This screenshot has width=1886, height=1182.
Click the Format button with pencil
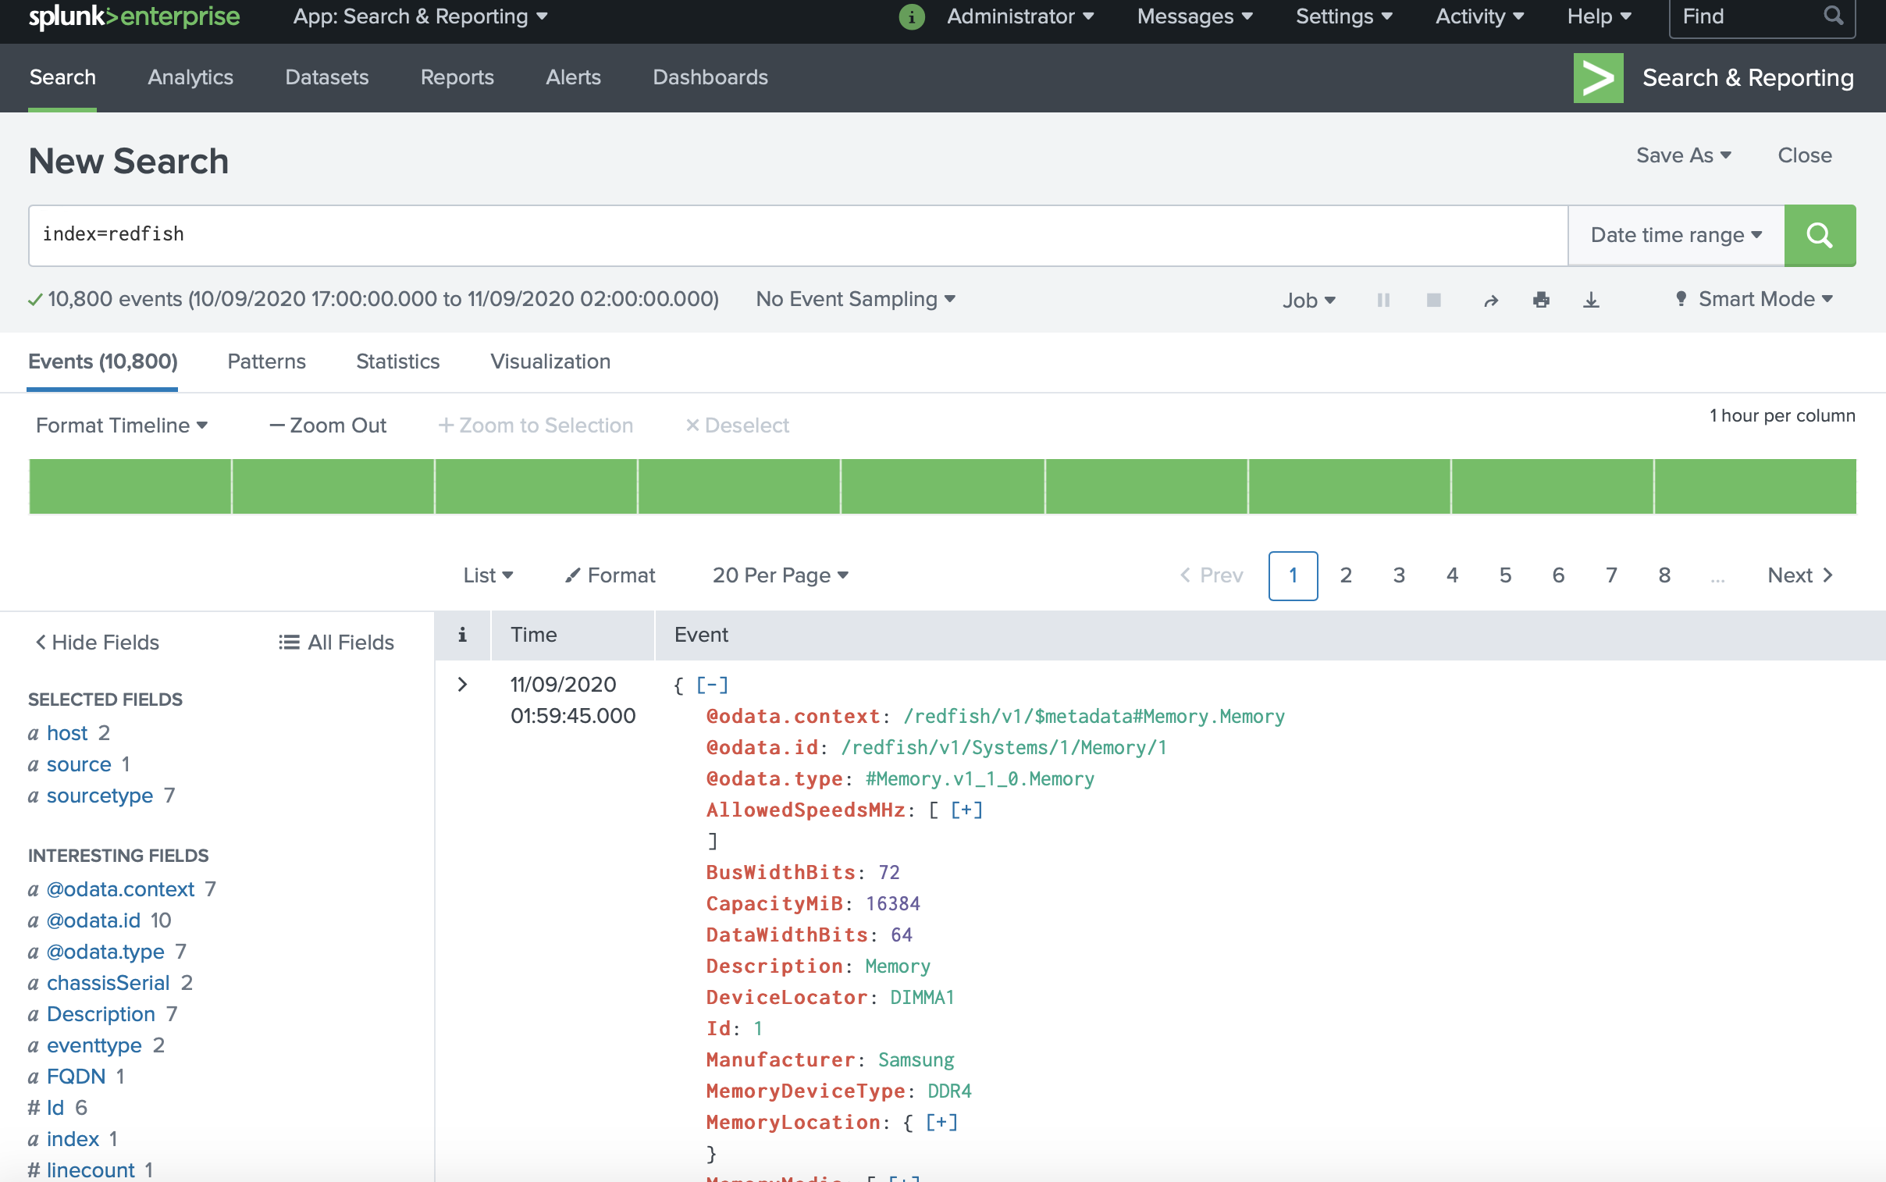click(610, 575)
